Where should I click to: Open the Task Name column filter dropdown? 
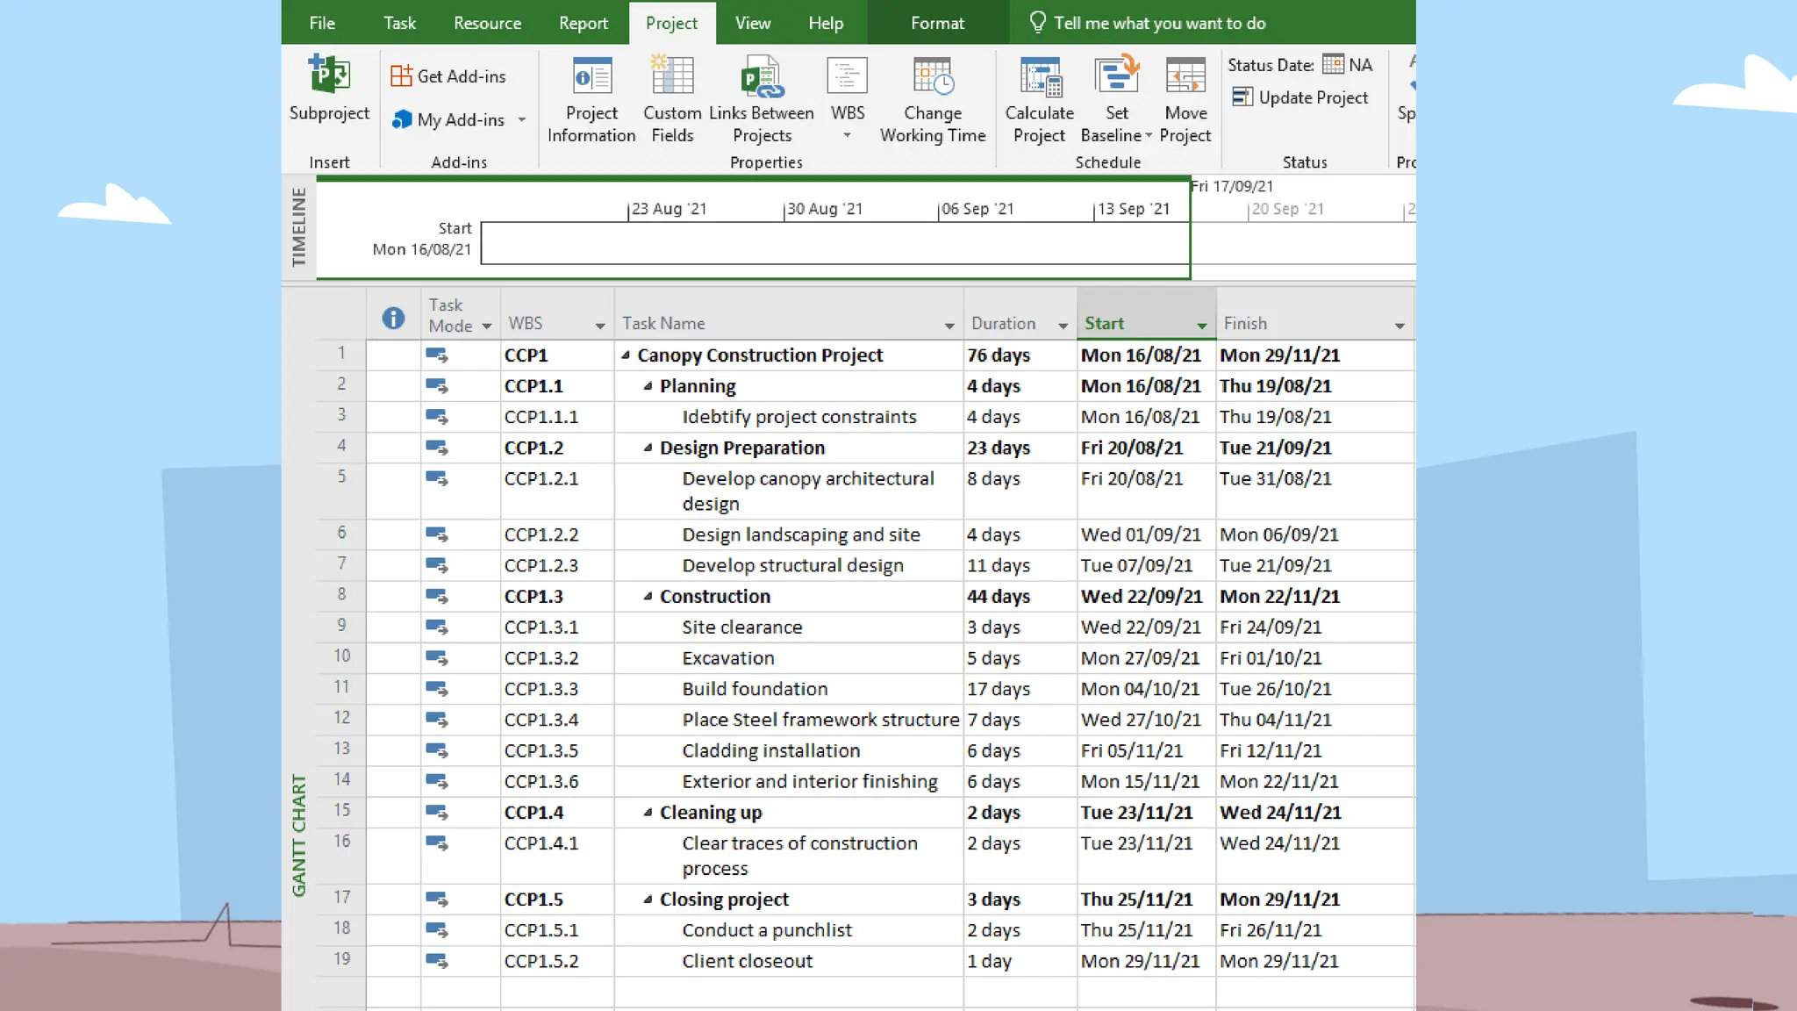point(949,326)
